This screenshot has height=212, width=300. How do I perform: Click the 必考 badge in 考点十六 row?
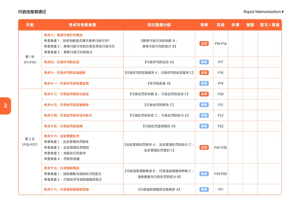pos(204,148)
